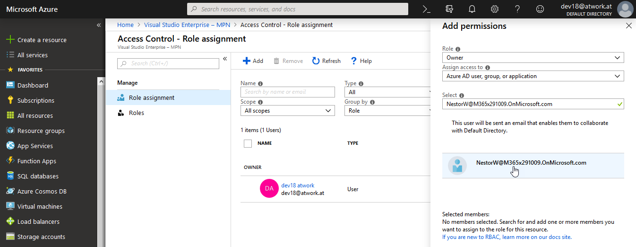
Task: Close the Add permissions panel
Action: (x=628, y=26)
